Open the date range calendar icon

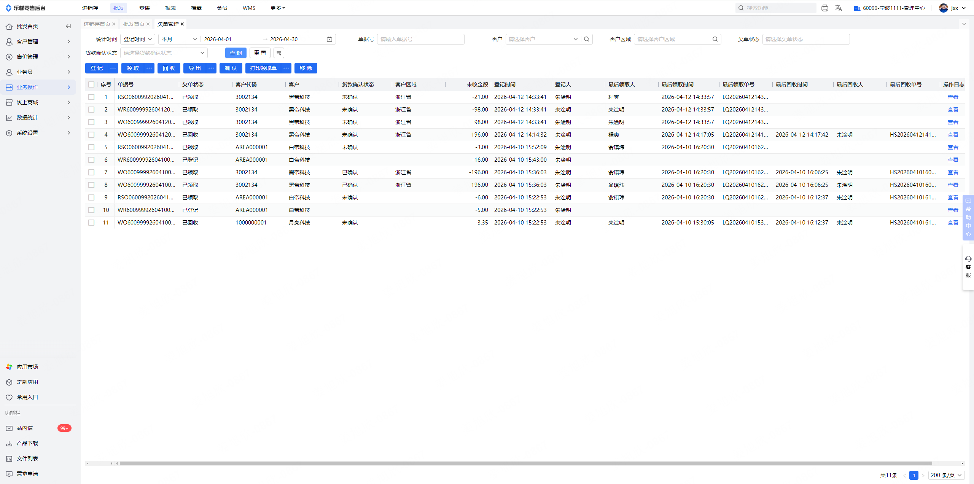coord(329,39)
